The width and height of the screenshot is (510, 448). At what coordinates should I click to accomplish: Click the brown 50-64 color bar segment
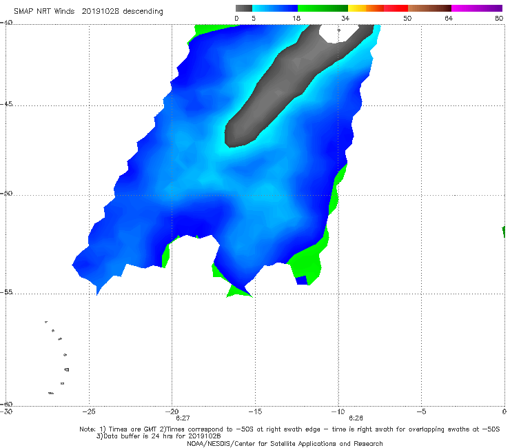[429, 8]
